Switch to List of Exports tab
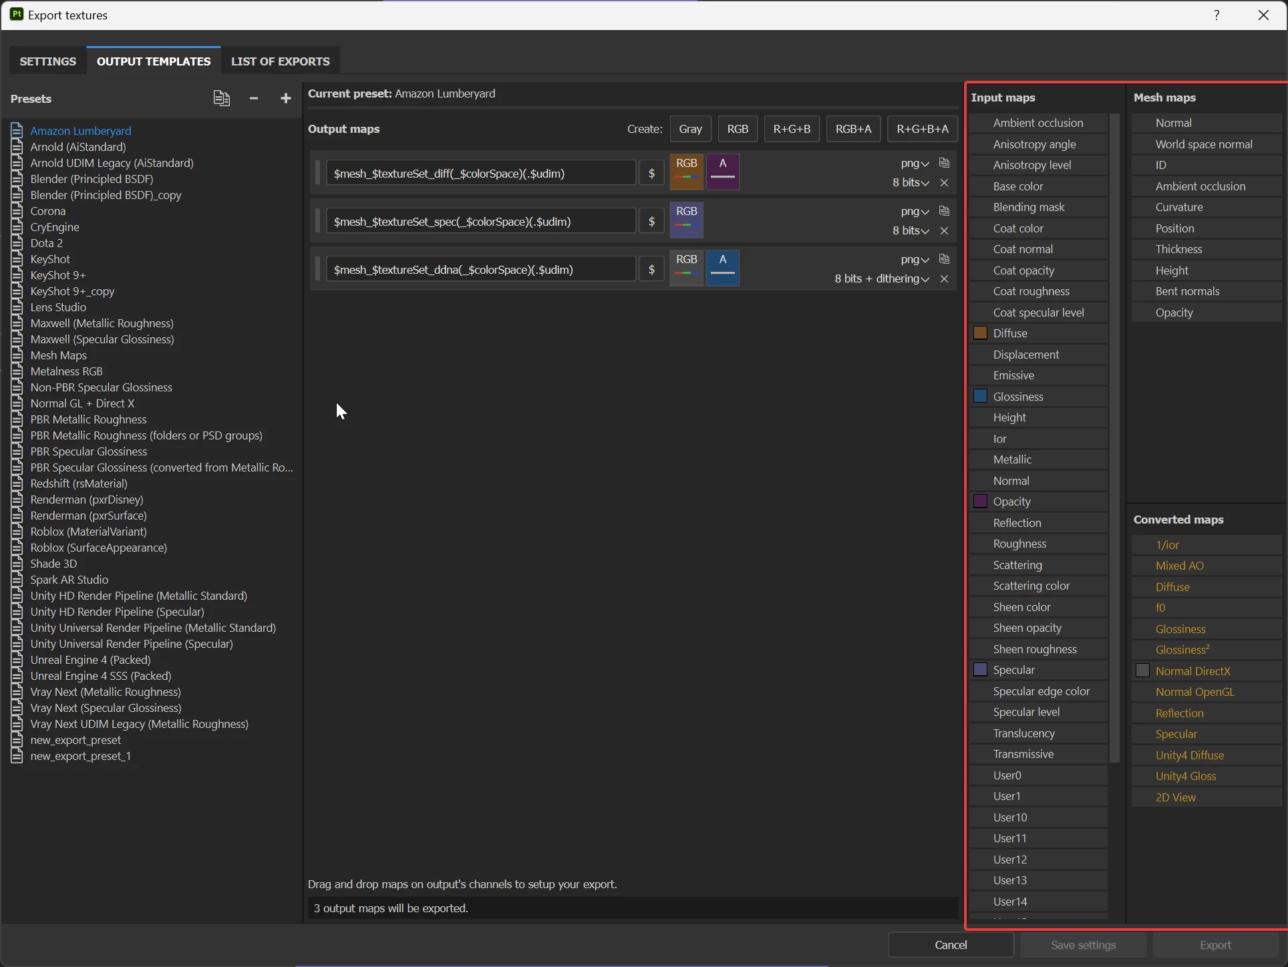Image resolution: width=1288 pixels, height=967 pixels. (x=280, y=61)
